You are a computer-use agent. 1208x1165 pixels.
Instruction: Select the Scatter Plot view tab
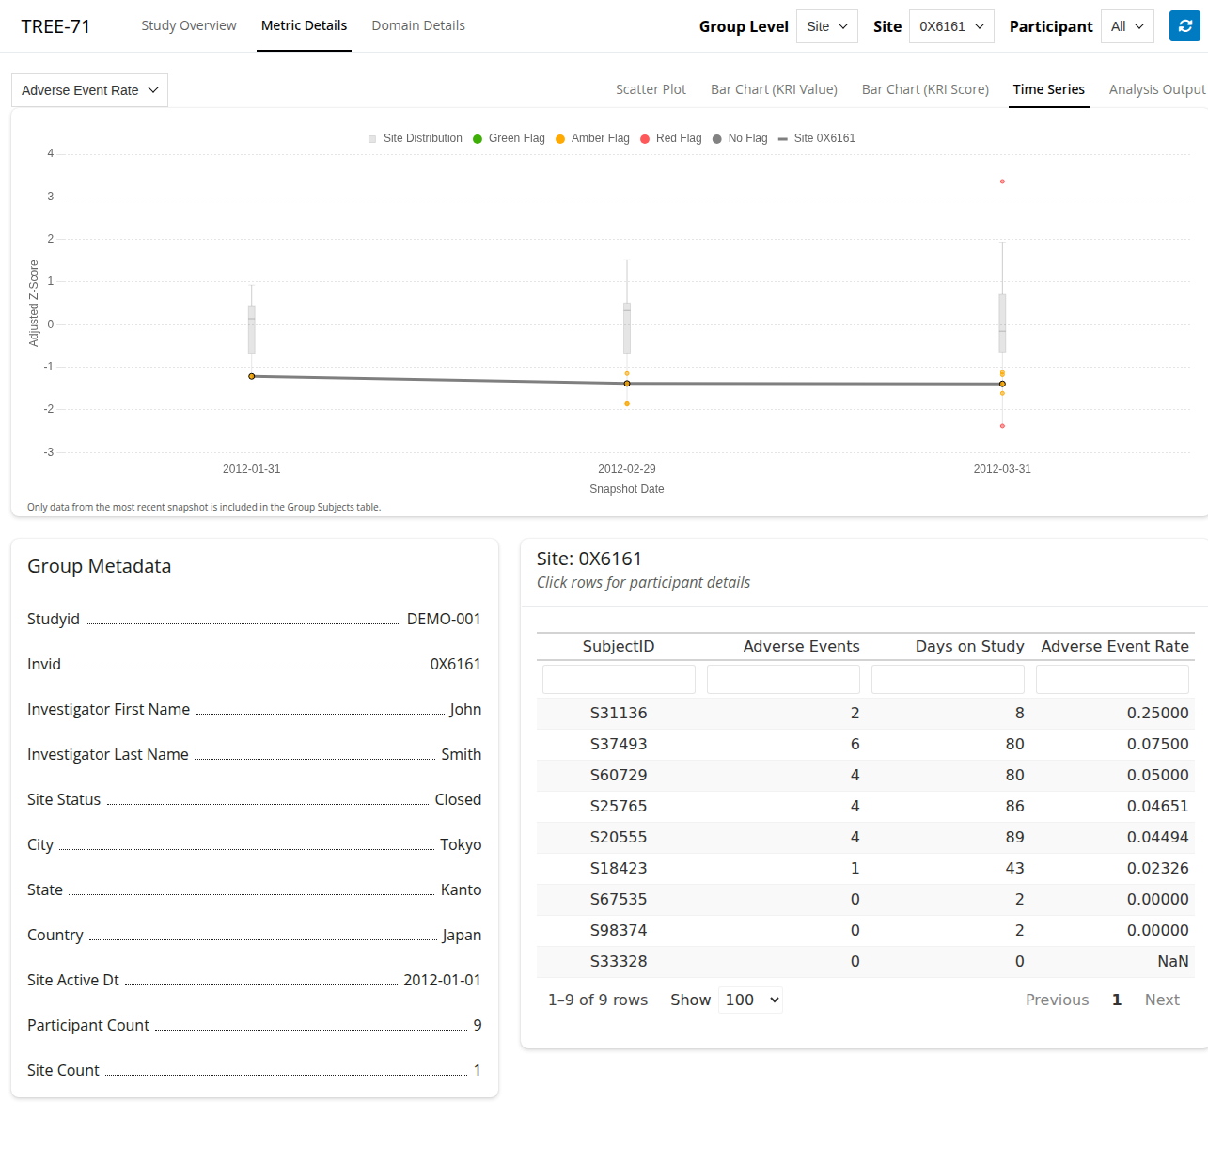tap(651, 89)
